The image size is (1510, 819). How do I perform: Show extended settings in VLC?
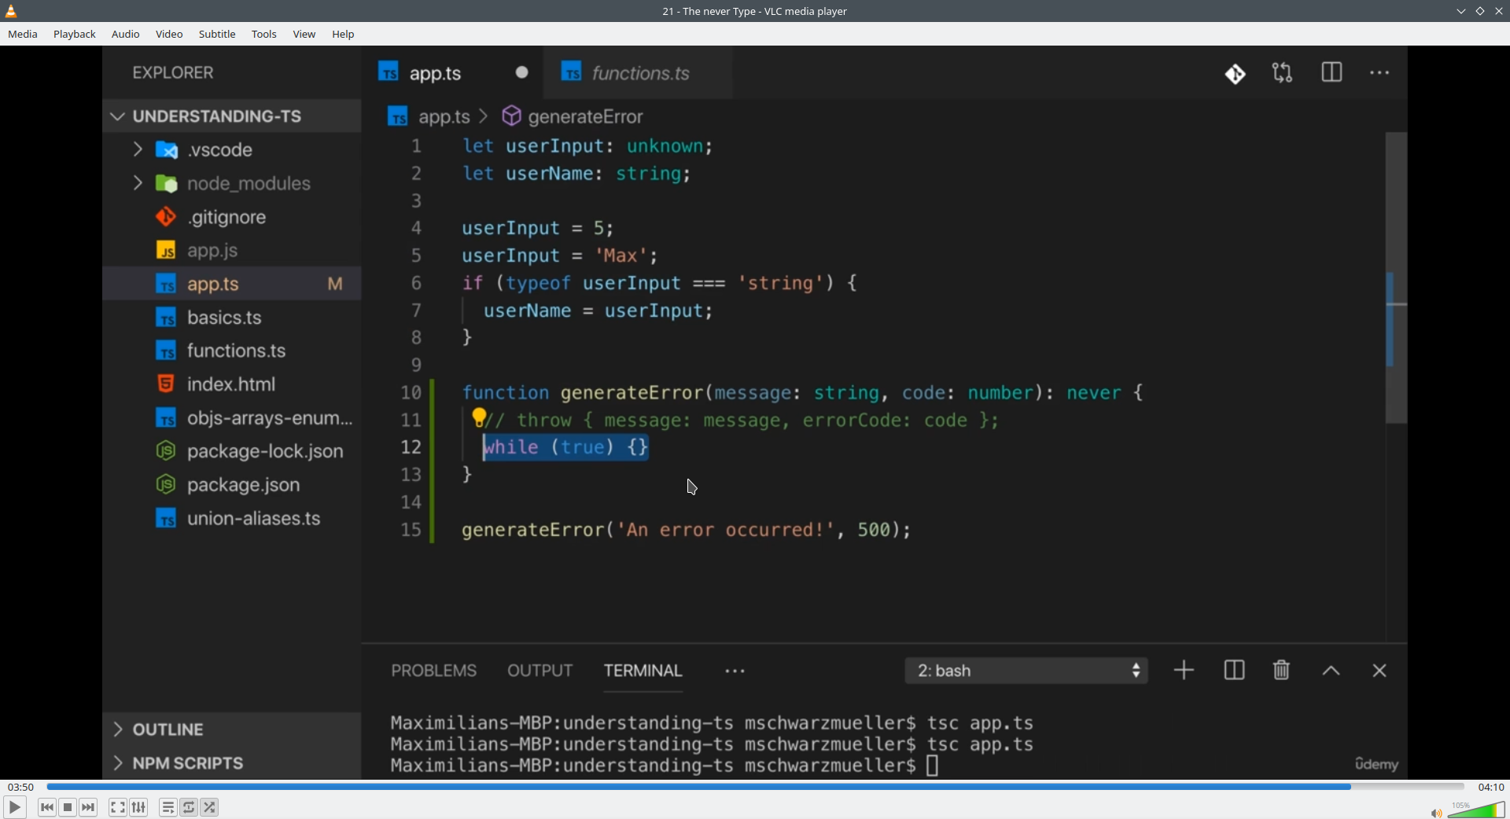[x=139, y=807]
